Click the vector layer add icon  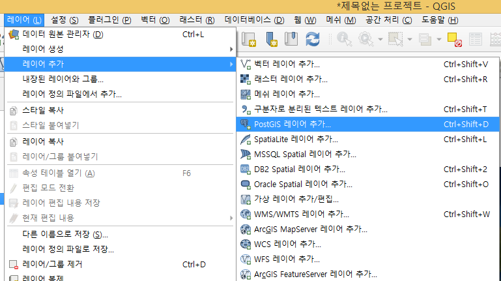tap(246, 65)
